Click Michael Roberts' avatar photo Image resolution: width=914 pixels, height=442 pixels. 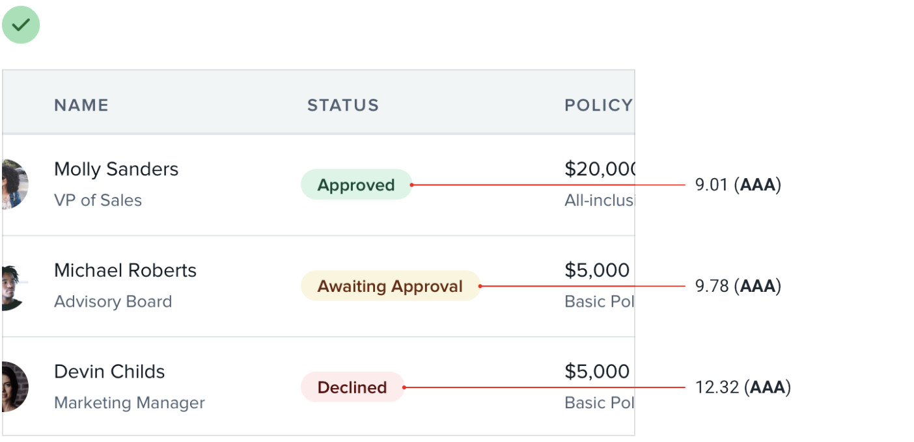(x=14, y=286)
